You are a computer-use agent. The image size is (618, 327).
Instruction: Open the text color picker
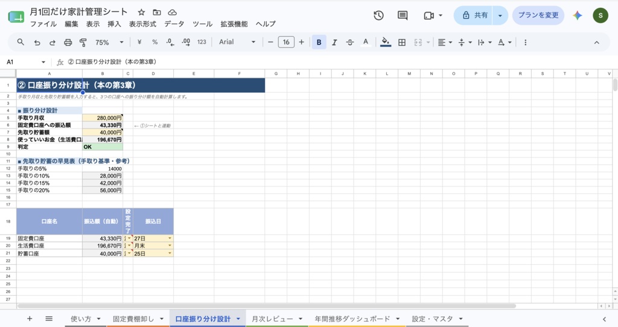(366, 42)
